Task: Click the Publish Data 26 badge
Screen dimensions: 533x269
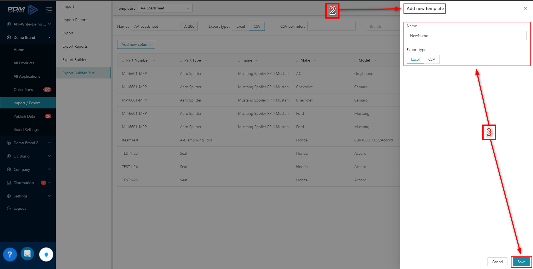Action: (x=48, y=116)
